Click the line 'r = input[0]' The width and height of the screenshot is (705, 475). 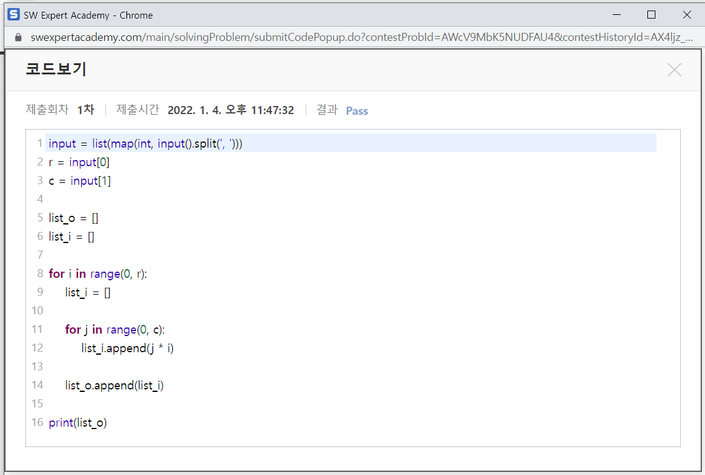79,162
